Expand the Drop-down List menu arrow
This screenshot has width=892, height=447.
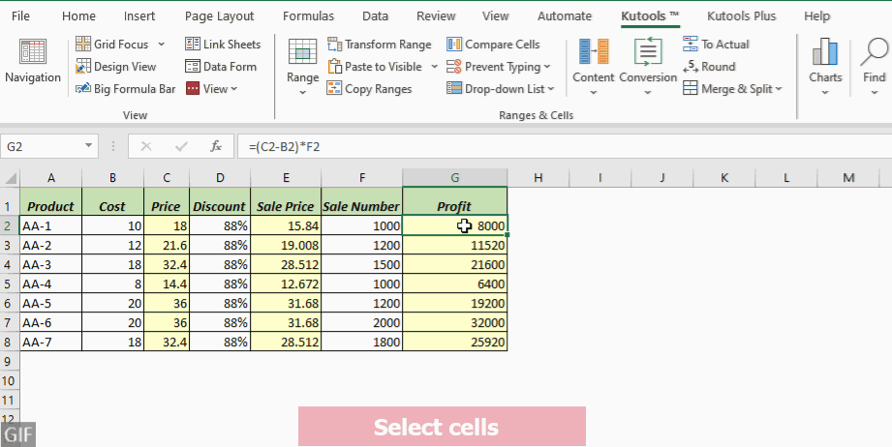(550, 89)
